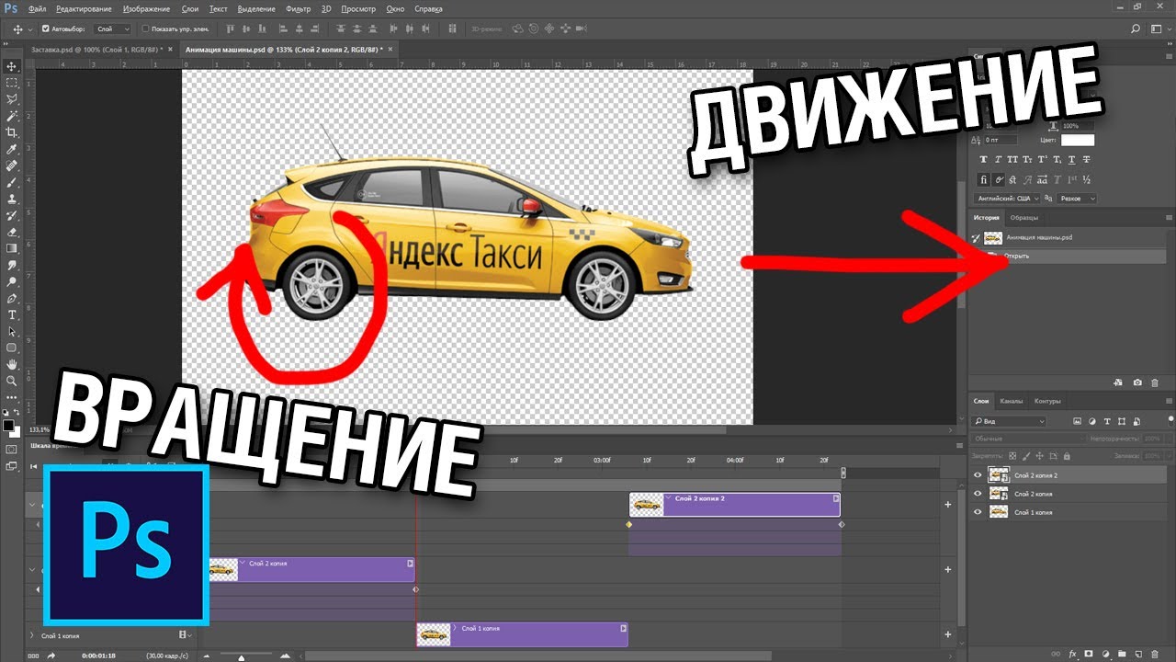Select the Анимация машины.psd history snapshot

[1068, 237]
